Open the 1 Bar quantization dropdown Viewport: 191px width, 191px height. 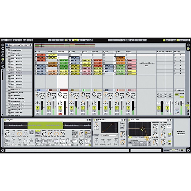point(86,40)
